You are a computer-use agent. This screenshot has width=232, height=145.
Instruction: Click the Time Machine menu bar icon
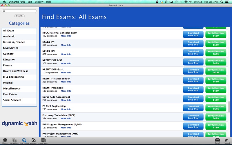176,2
